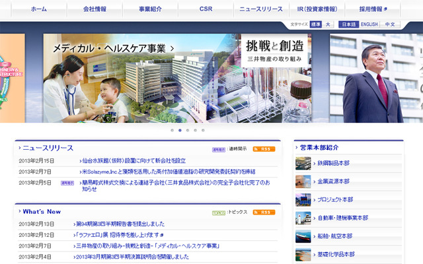Click the ニュースリリース RSS feed icon
Viewport: 423px width, 264px height.
pos(264,149)
